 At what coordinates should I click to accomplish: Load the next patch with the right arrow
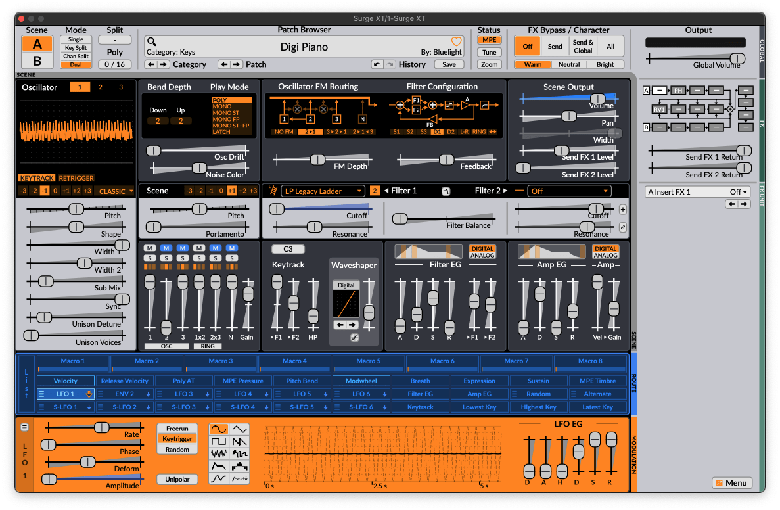[237, 64]
